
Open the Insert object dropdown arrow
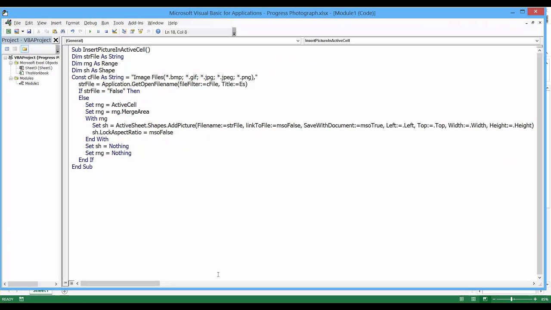[22, 31]
